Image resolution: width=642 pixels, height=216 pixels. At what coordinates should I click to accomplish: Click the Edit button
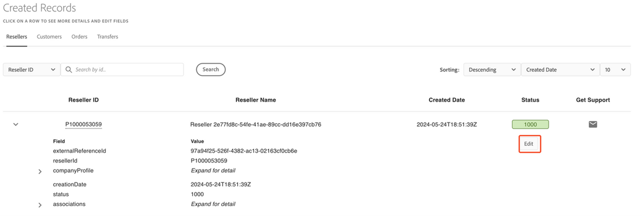pyautogui.click(x=529, y=144)
